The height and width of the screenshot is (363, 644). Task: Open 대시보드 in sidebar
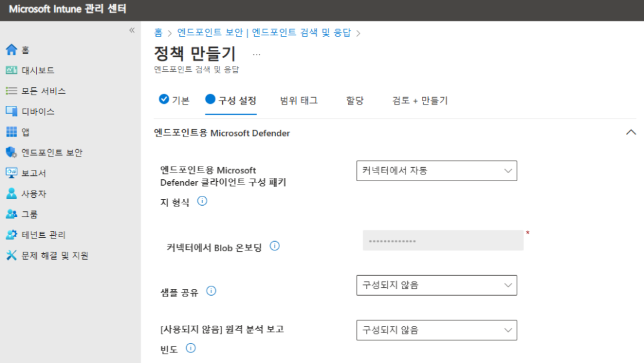click(x=38, y=70)
